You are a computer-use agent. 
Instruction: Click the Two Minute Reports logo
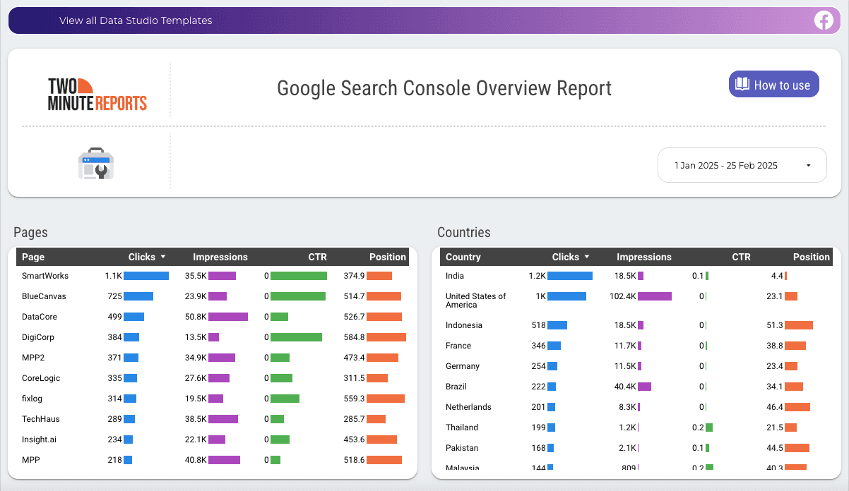pyautogui.click(x=97, y=94)
